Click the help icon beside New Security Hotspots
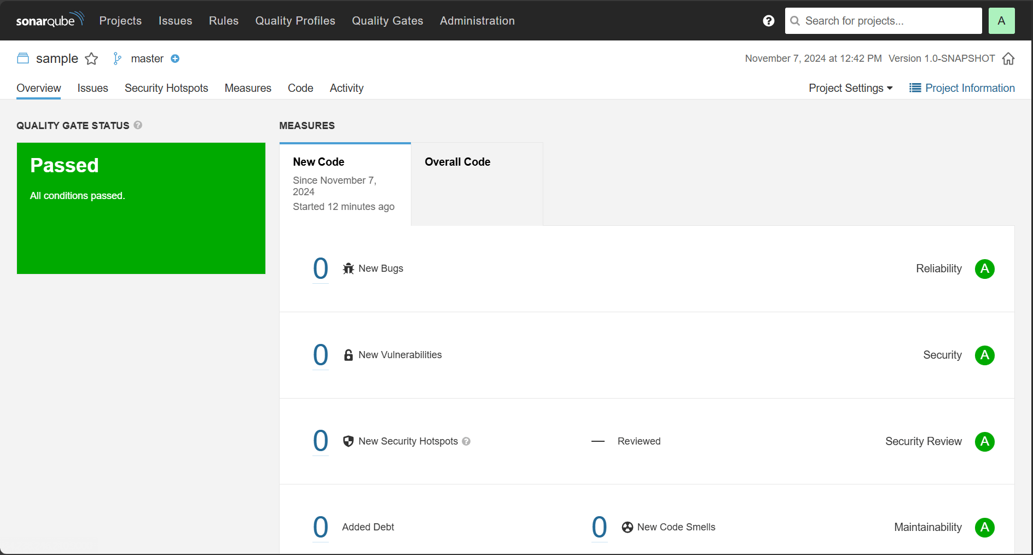Image resolution: width=1033 pixels, height=555 pixels. (x=466, y=441)
